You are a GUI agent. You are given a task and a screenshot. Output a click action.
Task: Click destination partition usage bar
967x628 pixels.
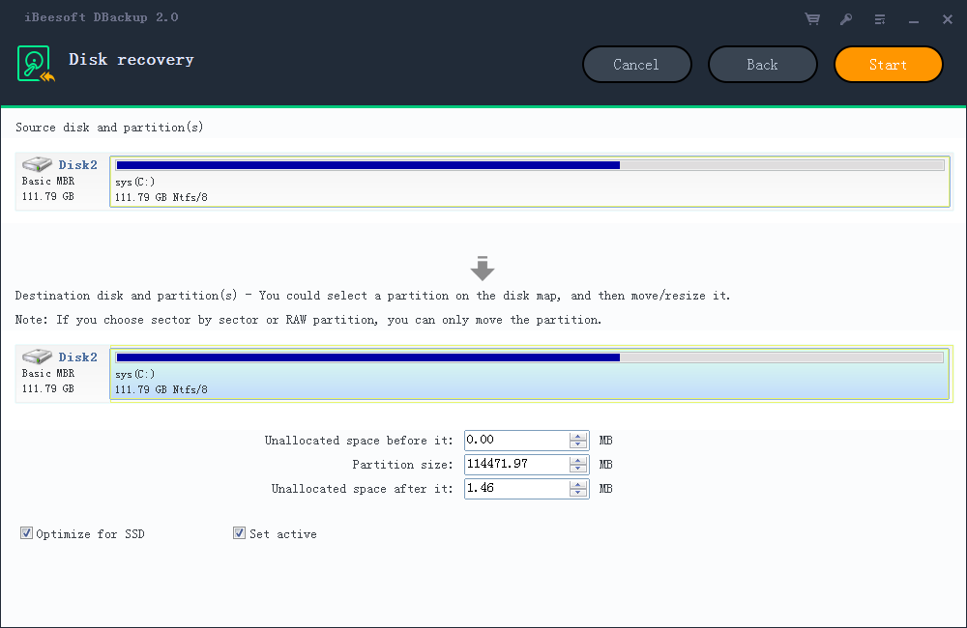click(x=530, y=357)
